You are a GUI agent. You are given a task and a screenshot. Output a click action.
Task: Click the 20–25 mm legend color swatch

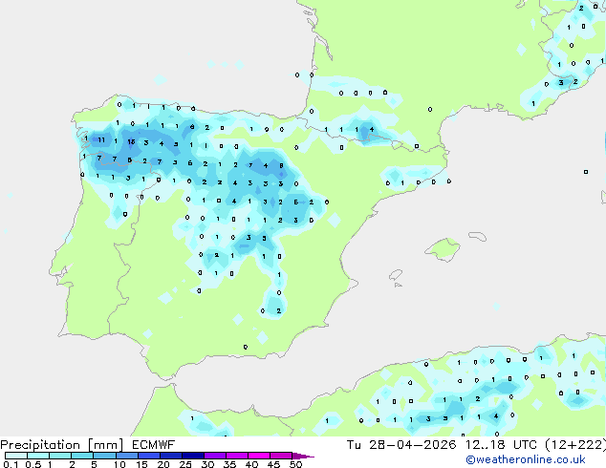tap(170, 456)
